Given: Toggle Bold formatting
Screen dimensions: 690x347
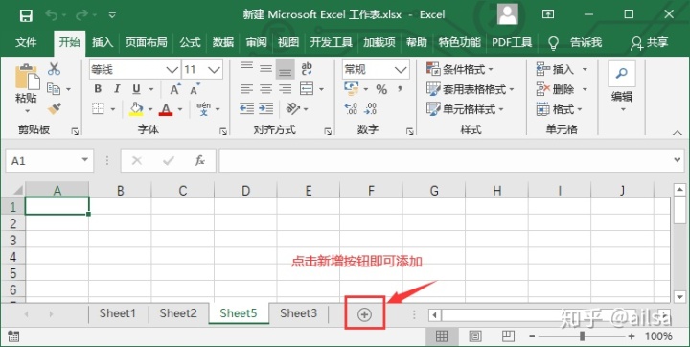Looking at the screenshot, I should click(x=98, y=89).
